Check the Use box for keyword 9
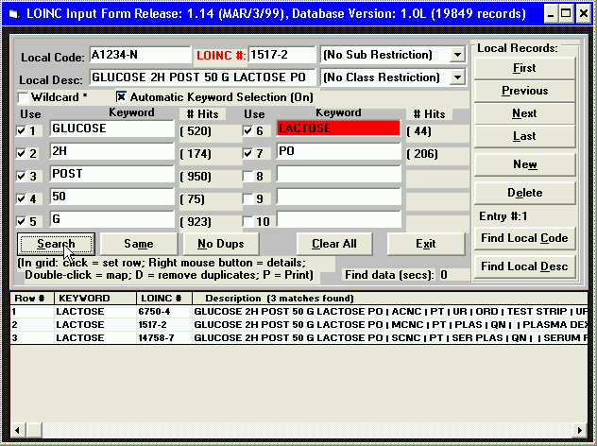The image size is (597, 446). pyautogui.click(x=247, y=198)
